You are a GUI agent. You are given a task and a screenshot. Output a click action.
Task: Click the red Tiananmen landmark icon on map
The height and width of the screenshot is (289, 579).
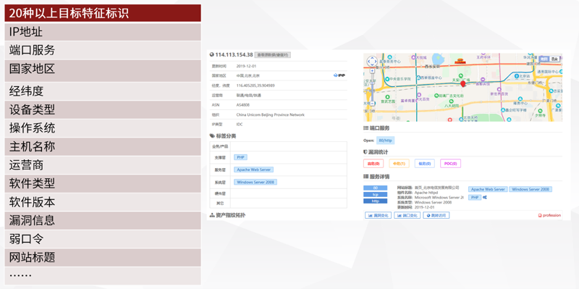coord(460,61)
